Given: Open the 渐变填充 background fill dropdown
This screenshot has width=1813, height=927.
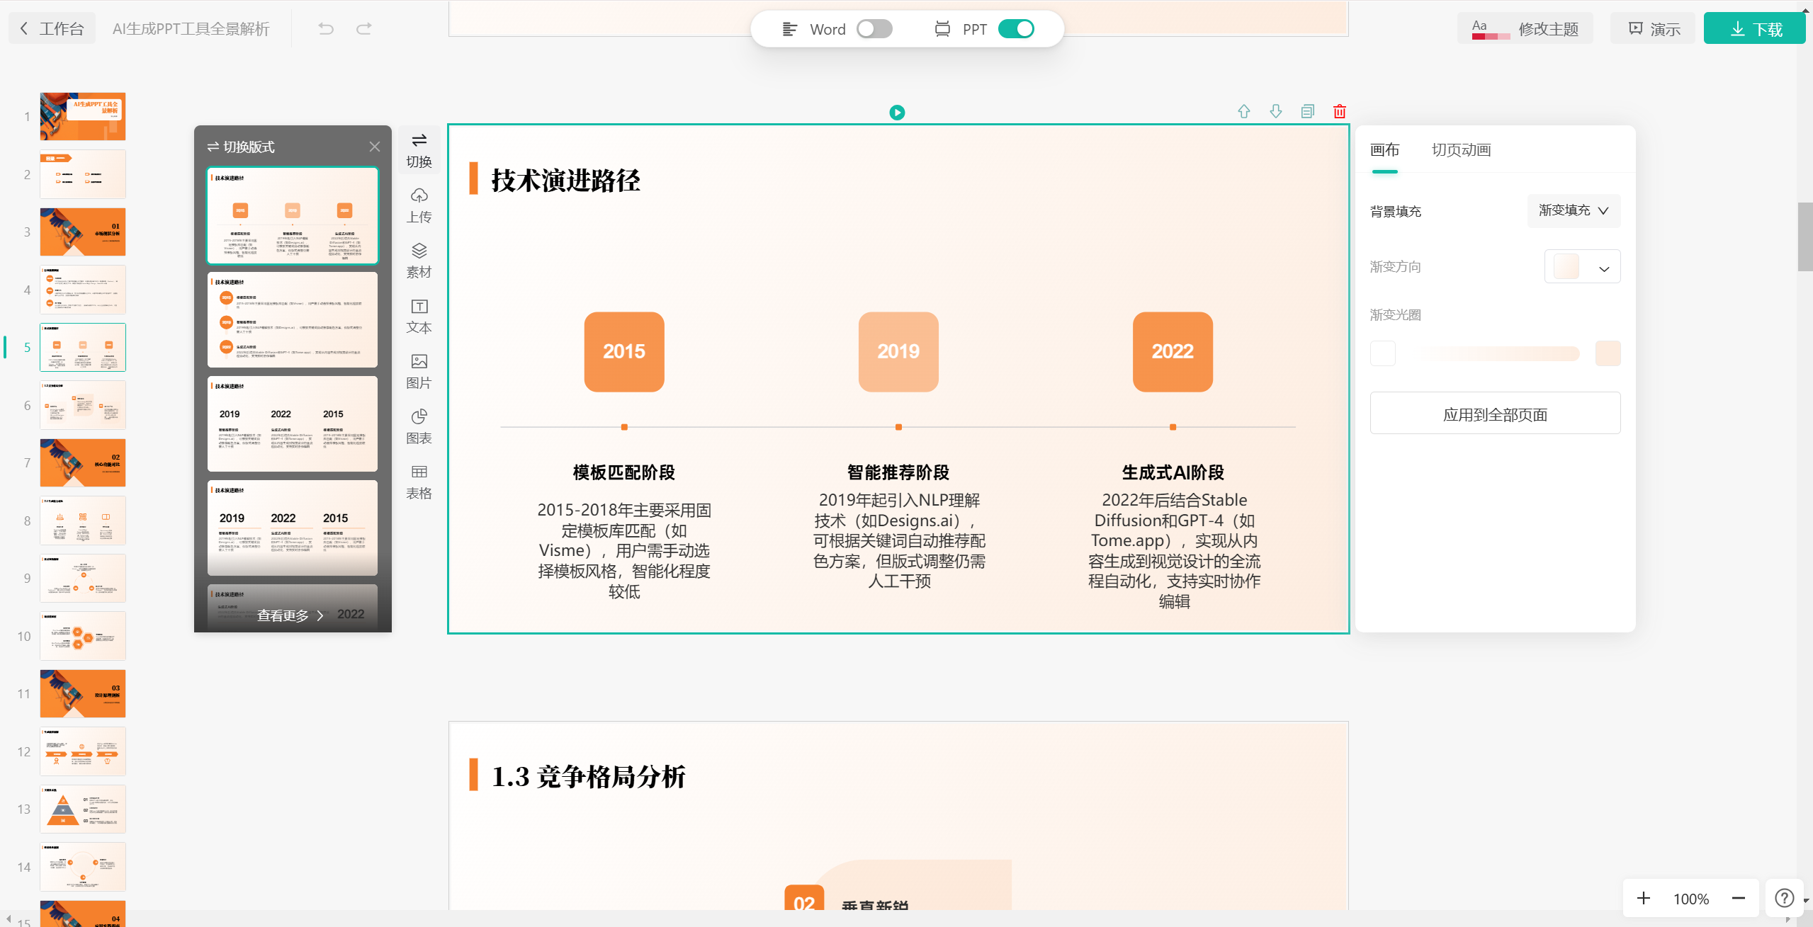Looking at the screenshot, I should coord(1574,210).
